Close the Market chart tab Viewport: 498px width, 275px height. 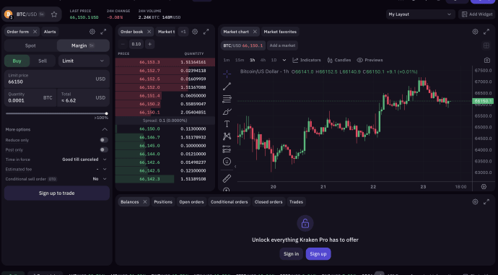pyautogui.click(x=255, y=32)
